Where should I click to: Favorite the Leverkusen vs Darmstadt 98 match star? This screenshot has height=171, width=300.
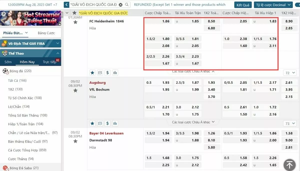pos(75,141)
